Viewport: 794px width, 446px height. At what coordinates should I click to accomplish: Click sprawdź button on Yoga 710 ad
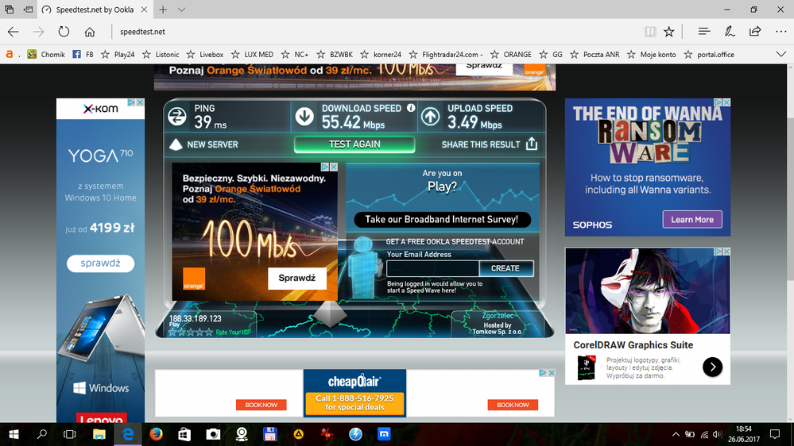coord(100,263)
